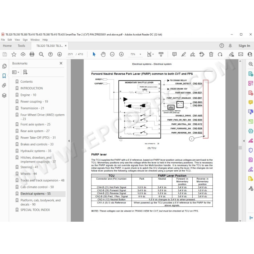The height and width of the screenshot is (254, 254).
Task: Collapse the right tools pane arrow
Action: (244, 141)
